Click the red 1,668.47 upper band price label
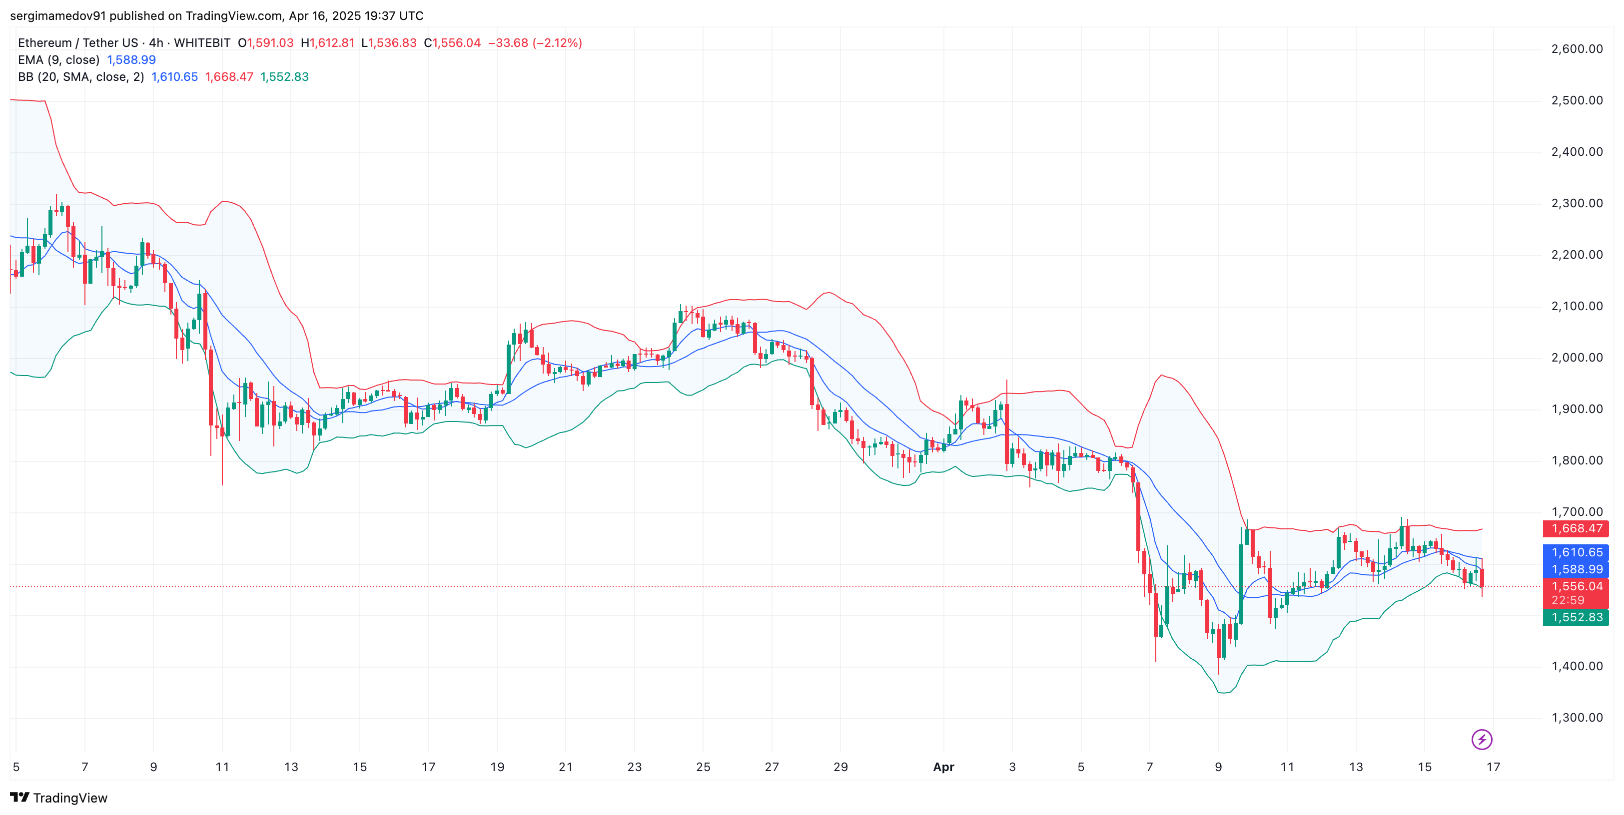The image size is (1624, 815). point(1576,528)
